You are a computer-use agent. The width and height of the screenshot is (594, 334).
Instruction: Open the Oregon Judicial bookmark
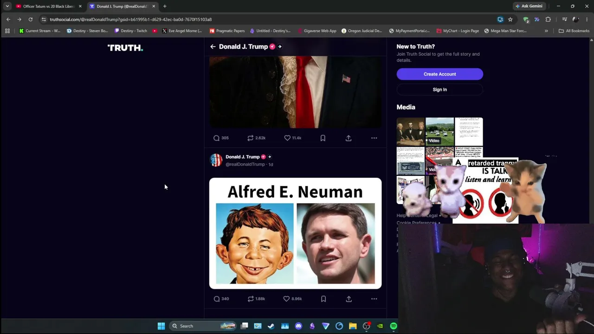362,31
